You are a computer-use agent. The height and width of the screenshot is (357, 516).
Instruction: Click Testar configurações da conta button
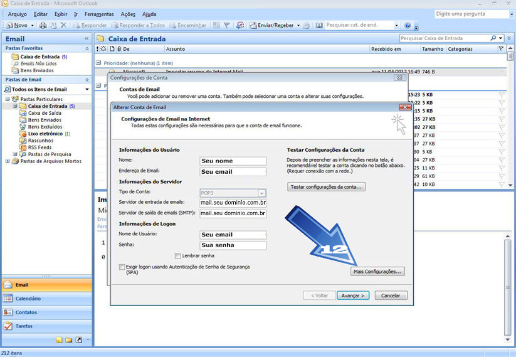pyautogui.click(x=326, y=187)
